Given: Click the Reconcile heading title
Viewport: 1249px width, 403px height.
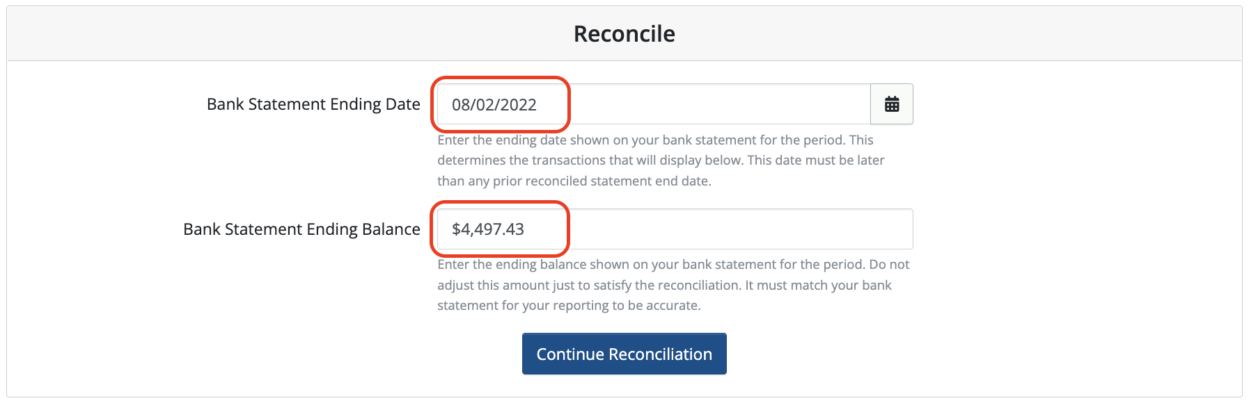Looking at the screenshot, I should click(x=624, y=33).
